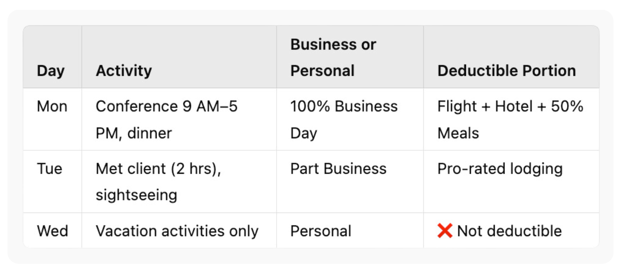Click the Tue cell in Day column
Screen dimensions: 624x274
coord(49,169)
